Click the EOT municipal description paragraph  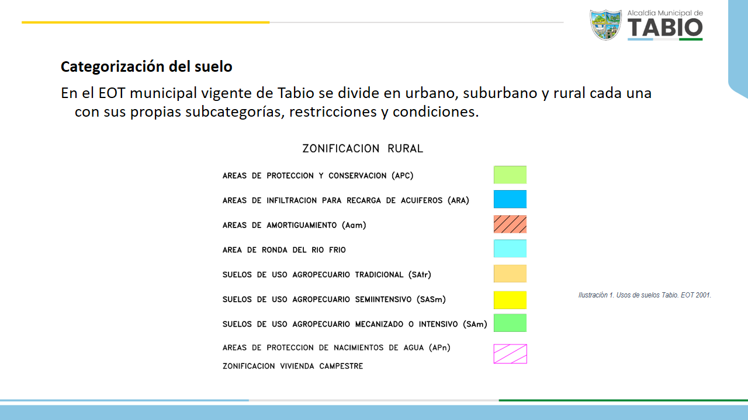356,102
